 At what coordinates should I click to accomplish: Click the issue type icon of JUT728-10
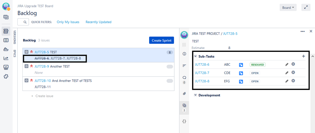26,80
